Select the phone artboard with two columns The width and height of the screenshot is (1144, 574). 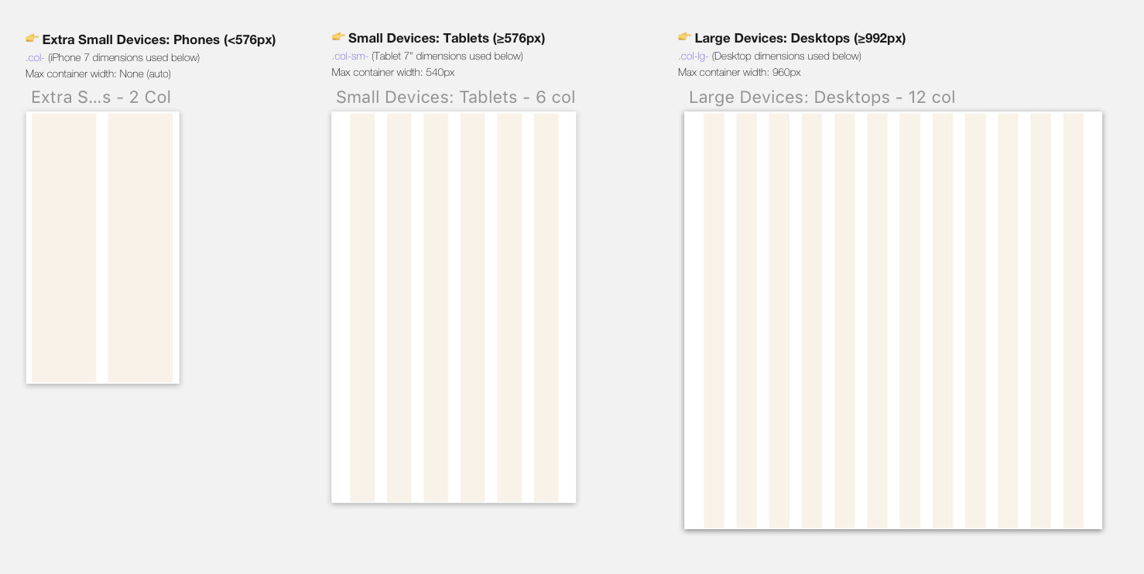click(x=103, y=248)
